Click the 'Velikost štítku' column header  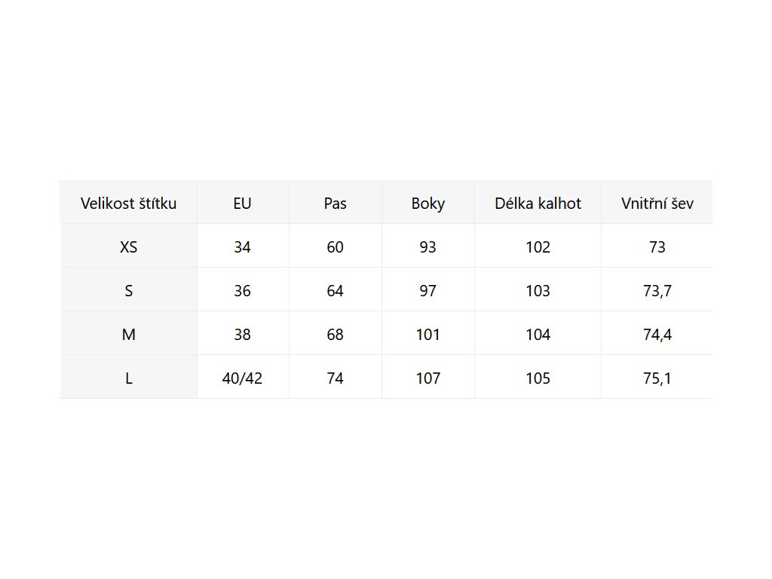[x=128, y=204]
